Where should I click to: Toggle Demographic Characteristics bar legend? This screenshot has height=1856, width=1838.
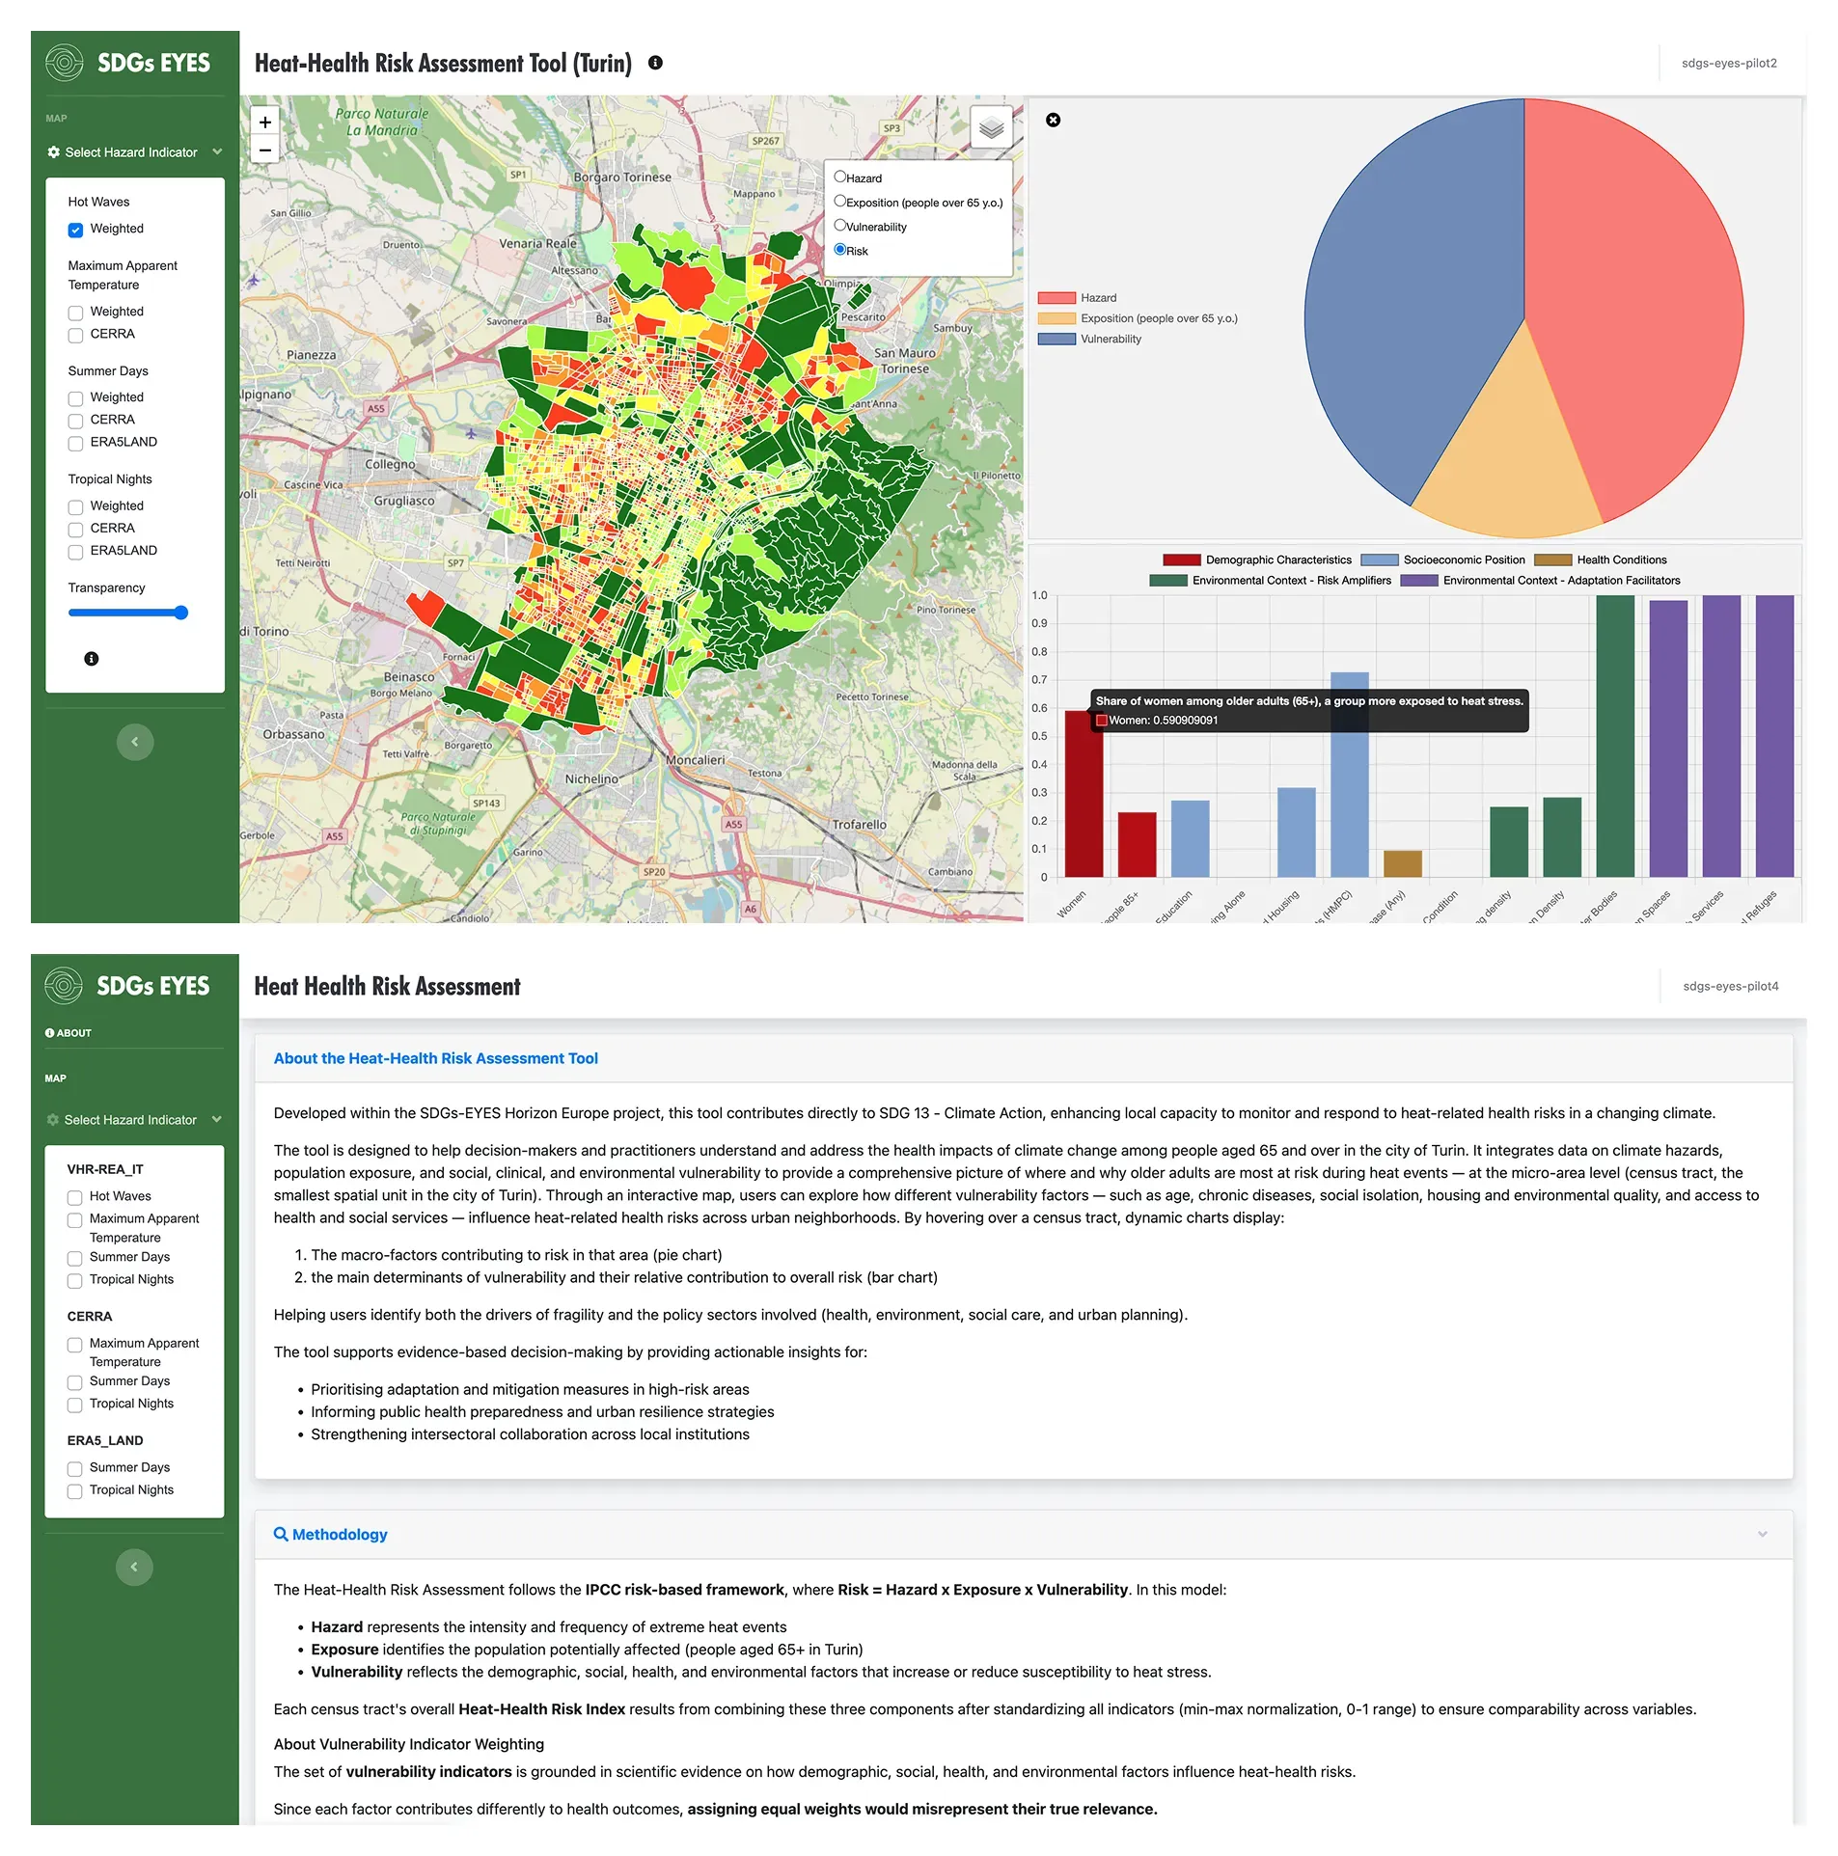coord(1181,560)
